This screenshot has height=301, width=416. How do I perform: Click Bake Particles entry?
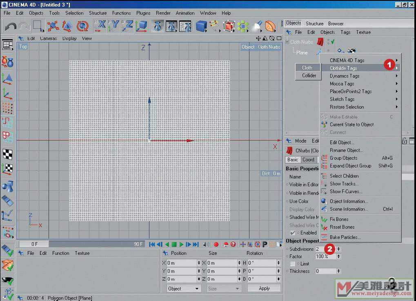361,237
